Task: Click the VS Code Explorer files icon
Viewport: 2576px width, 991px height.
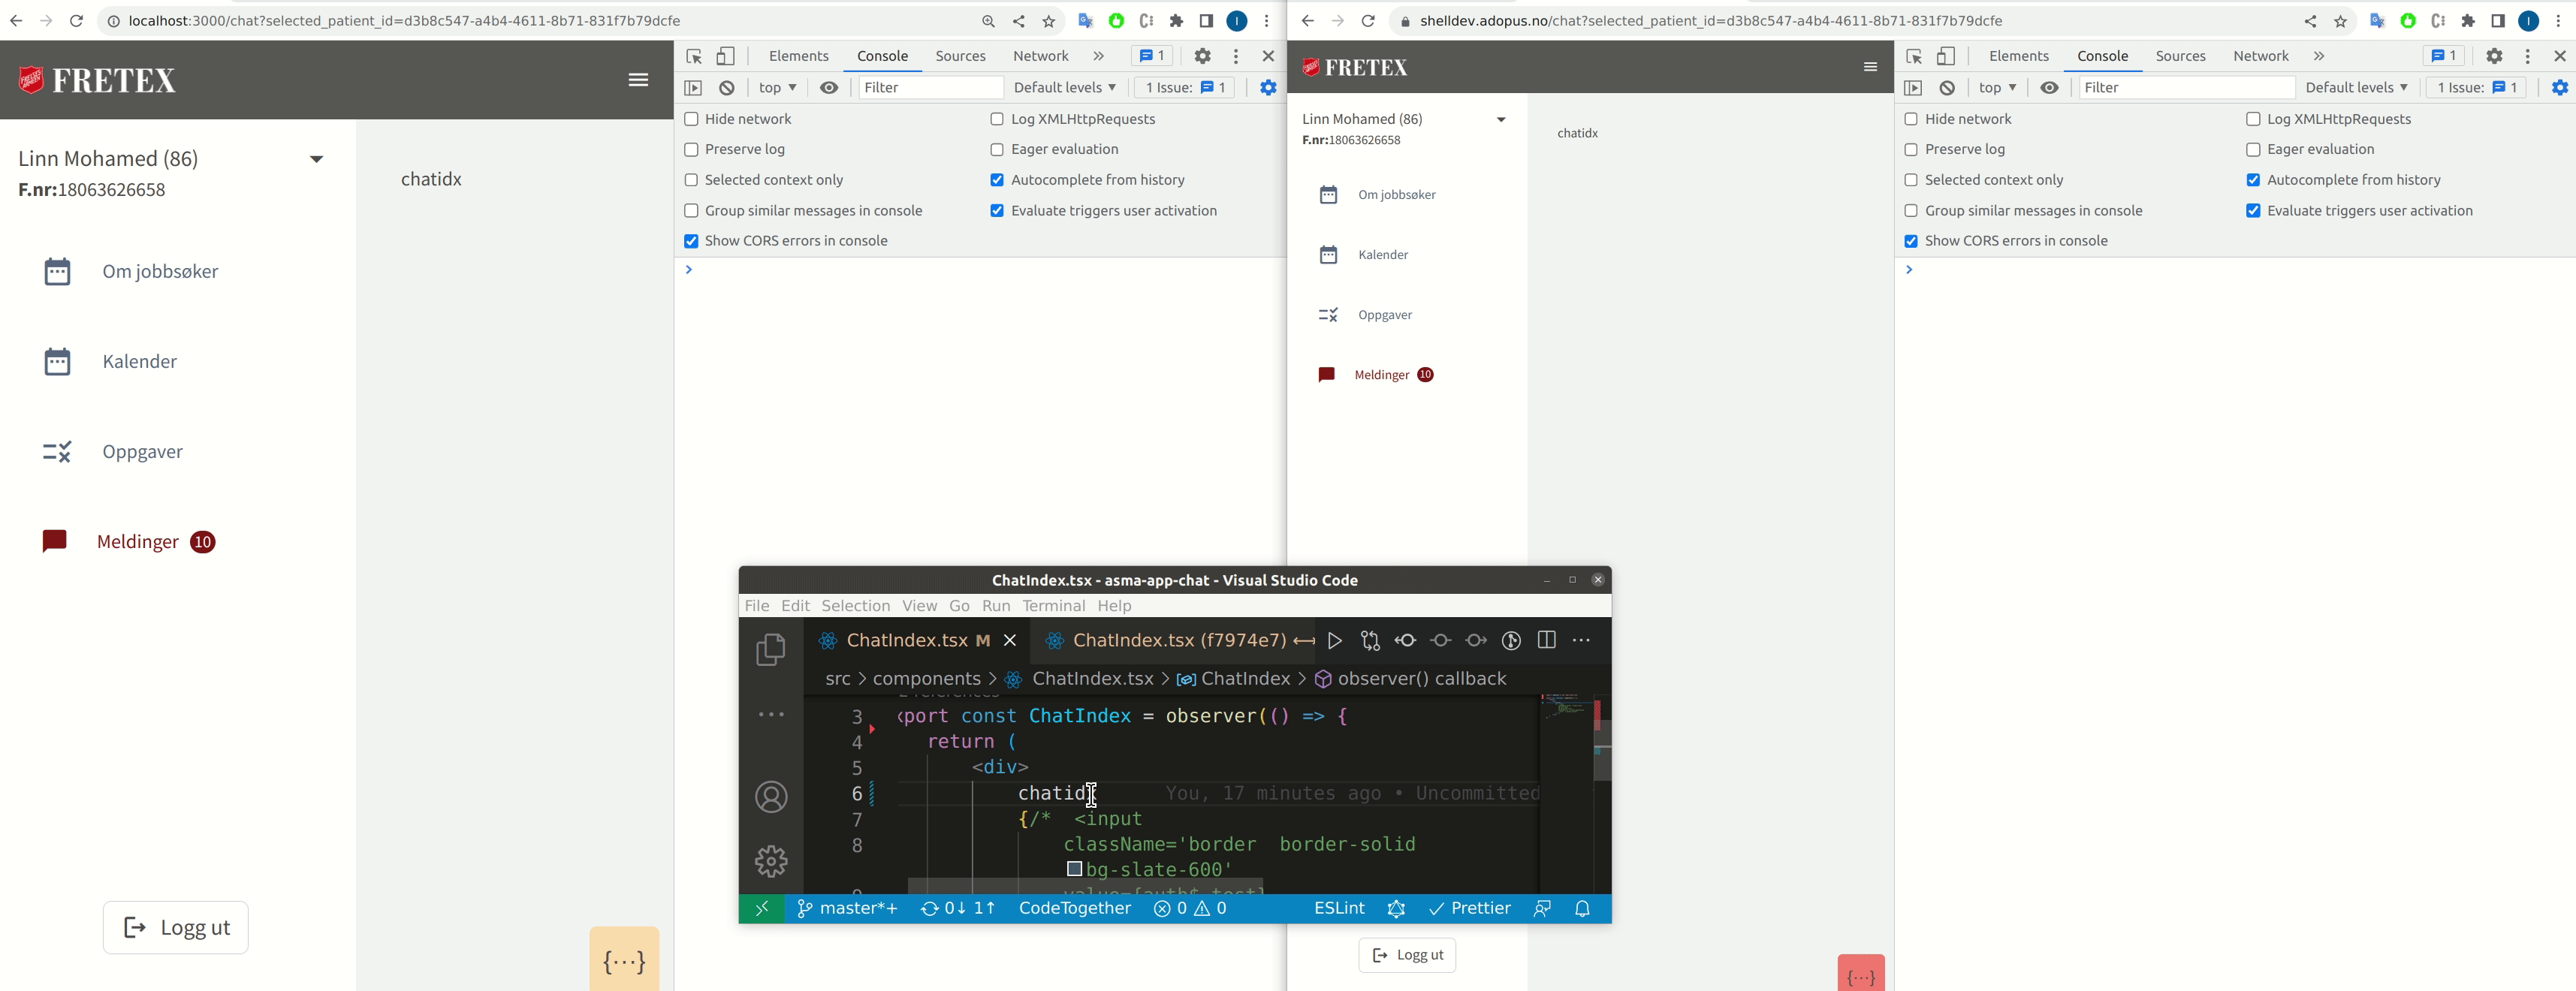Action: coord(770,650)
